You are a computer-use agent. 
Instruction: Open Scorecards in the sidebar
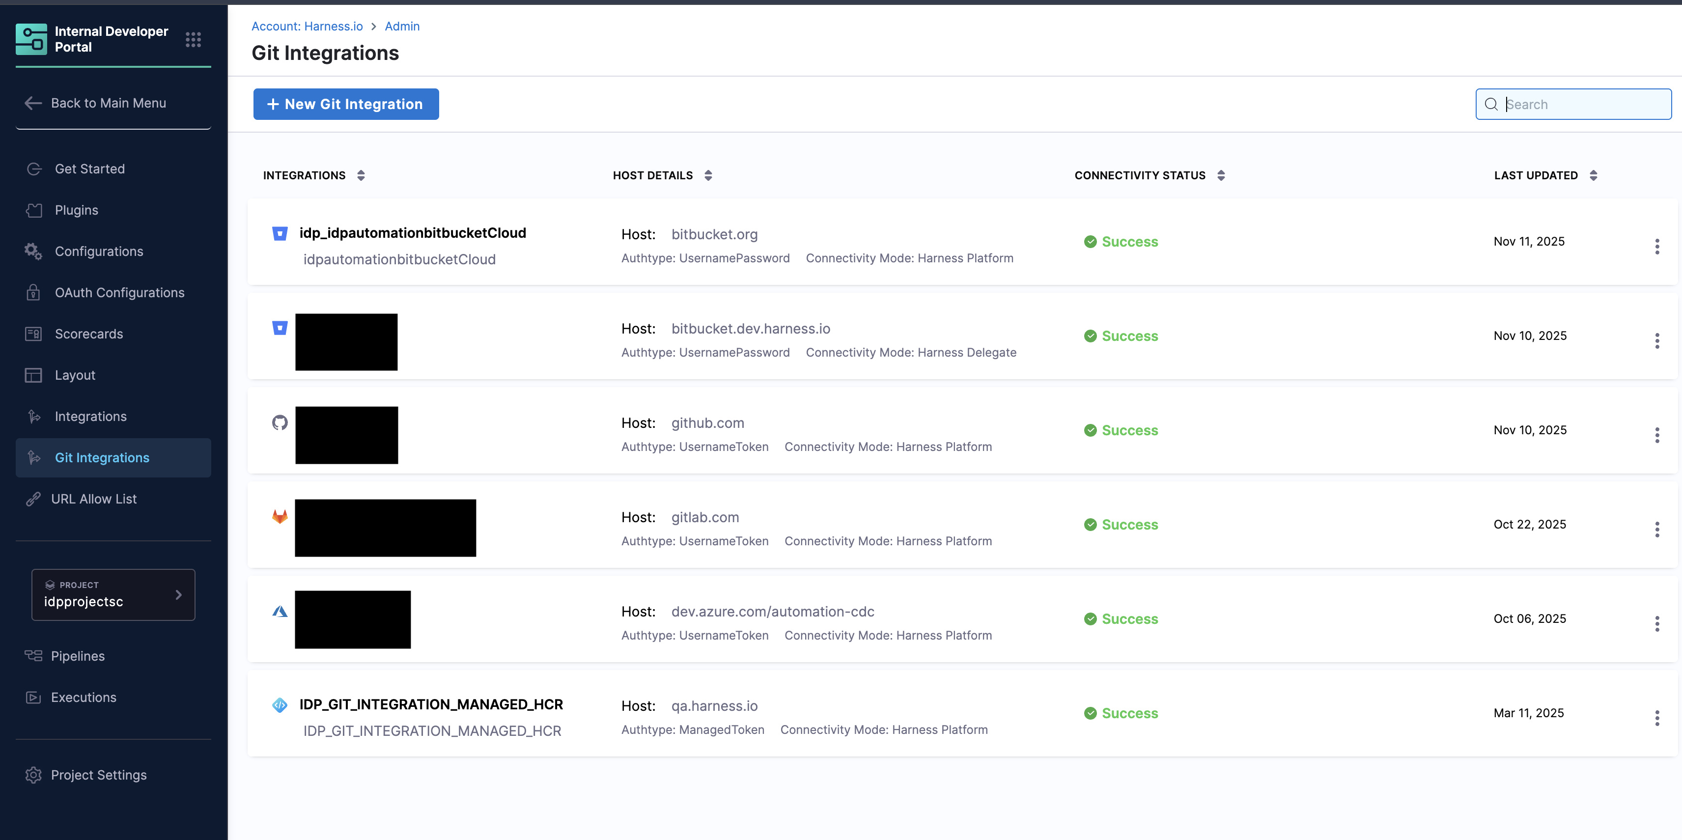coord(89,334)
